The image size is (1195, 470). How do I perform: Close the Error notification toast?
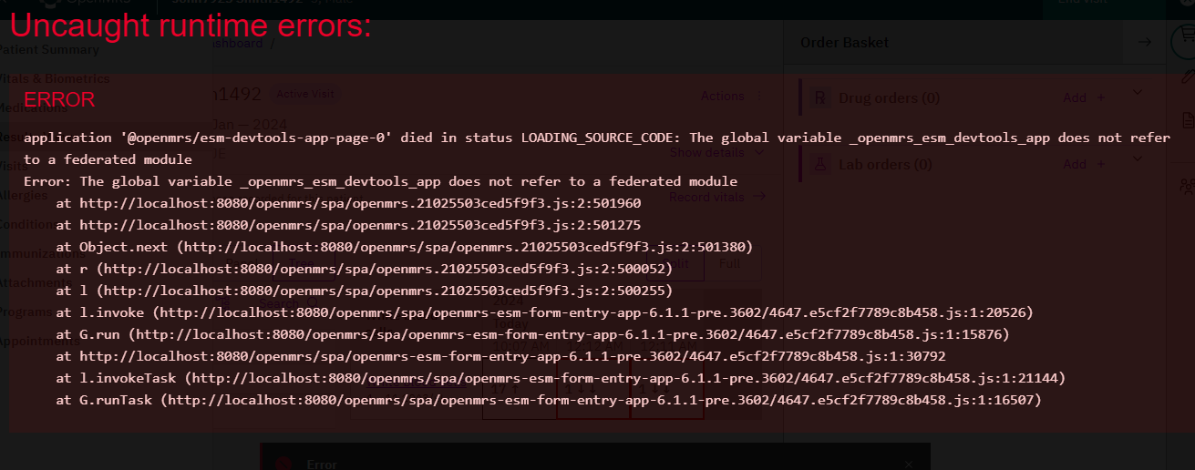point(909,464)
